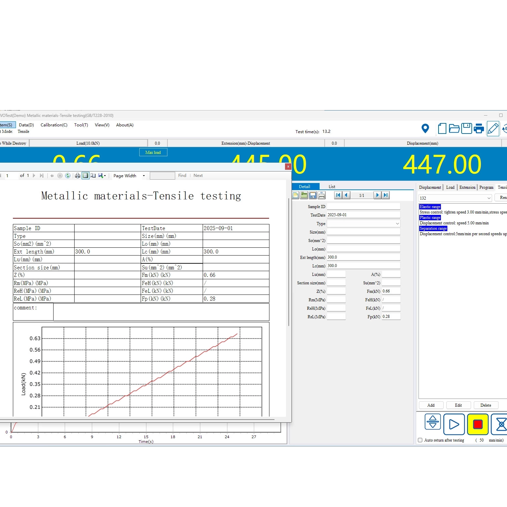
Task: Click the location pin icon in toolbar
Action: pos(425,128)
